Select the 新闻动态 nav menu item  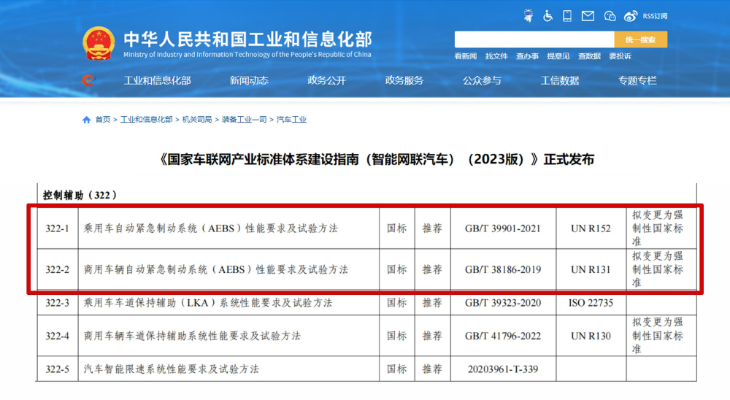[x=249, y=80]
